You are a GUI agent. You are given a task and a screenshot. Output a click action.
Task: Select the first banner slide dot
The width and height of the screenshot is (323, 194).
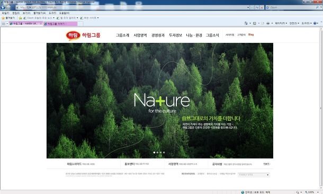click(154, 152)
